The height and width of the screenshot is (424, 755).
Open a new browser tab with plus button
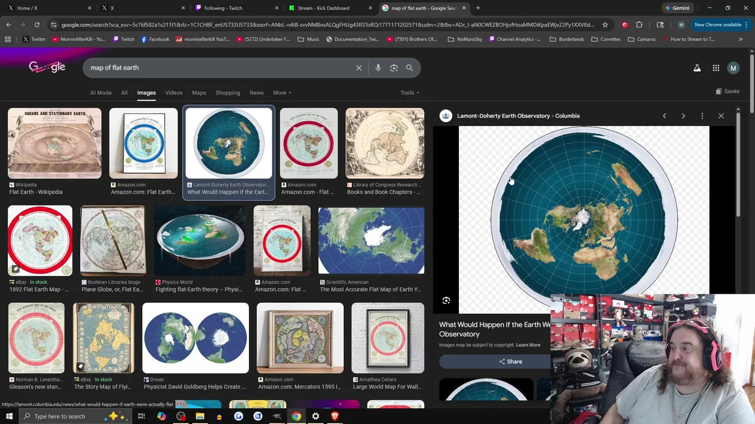[478, 8]
